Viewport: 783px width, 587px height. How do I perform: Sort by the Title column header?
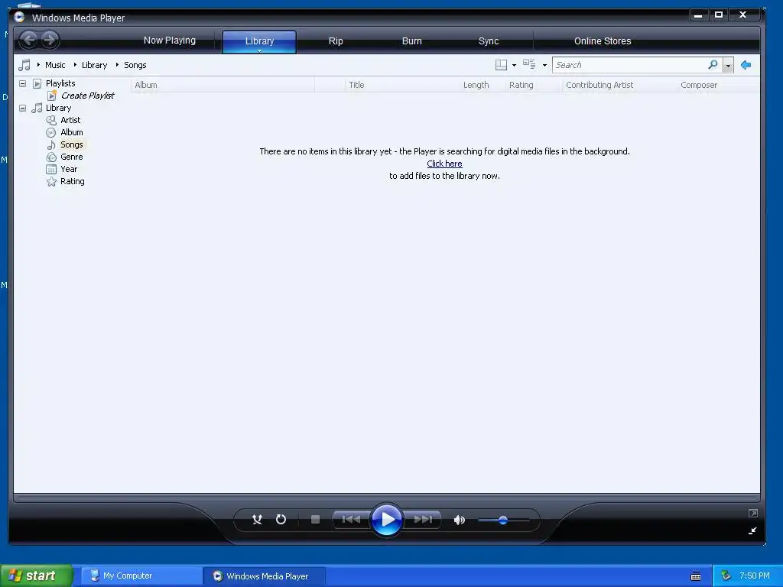pyautogui.click(x=402, y=85)
